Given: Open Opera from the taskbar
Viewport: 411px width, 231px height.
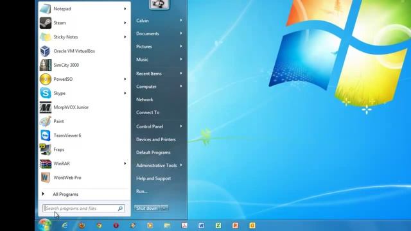Looking at the screenshot, I should point(116,225).
